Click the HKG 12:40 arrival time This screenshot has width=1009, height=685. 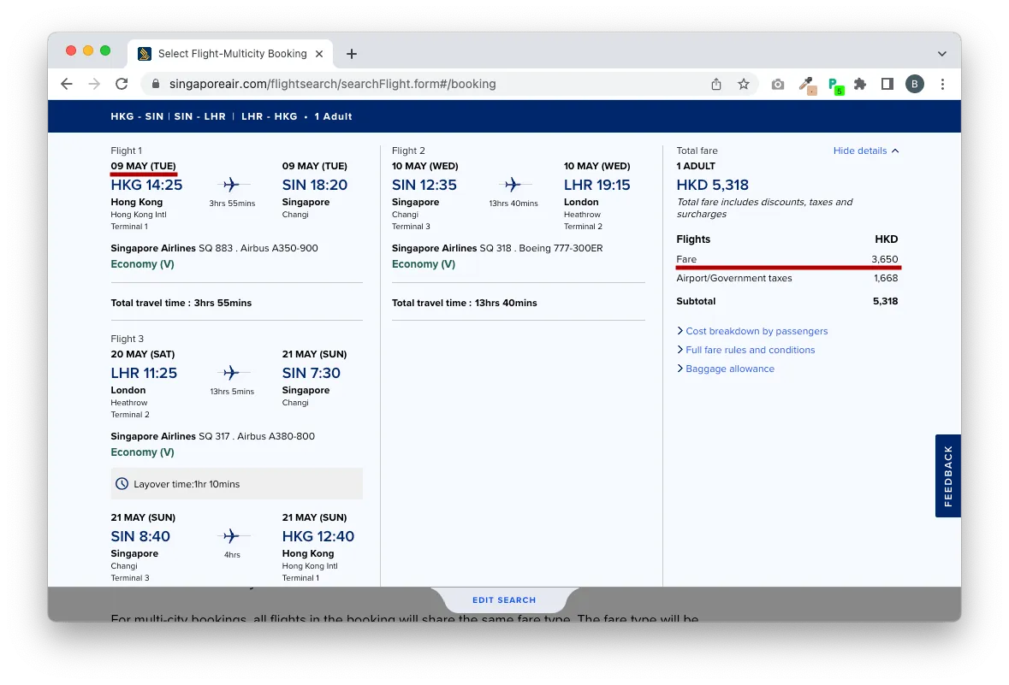(x=318, y=536)
